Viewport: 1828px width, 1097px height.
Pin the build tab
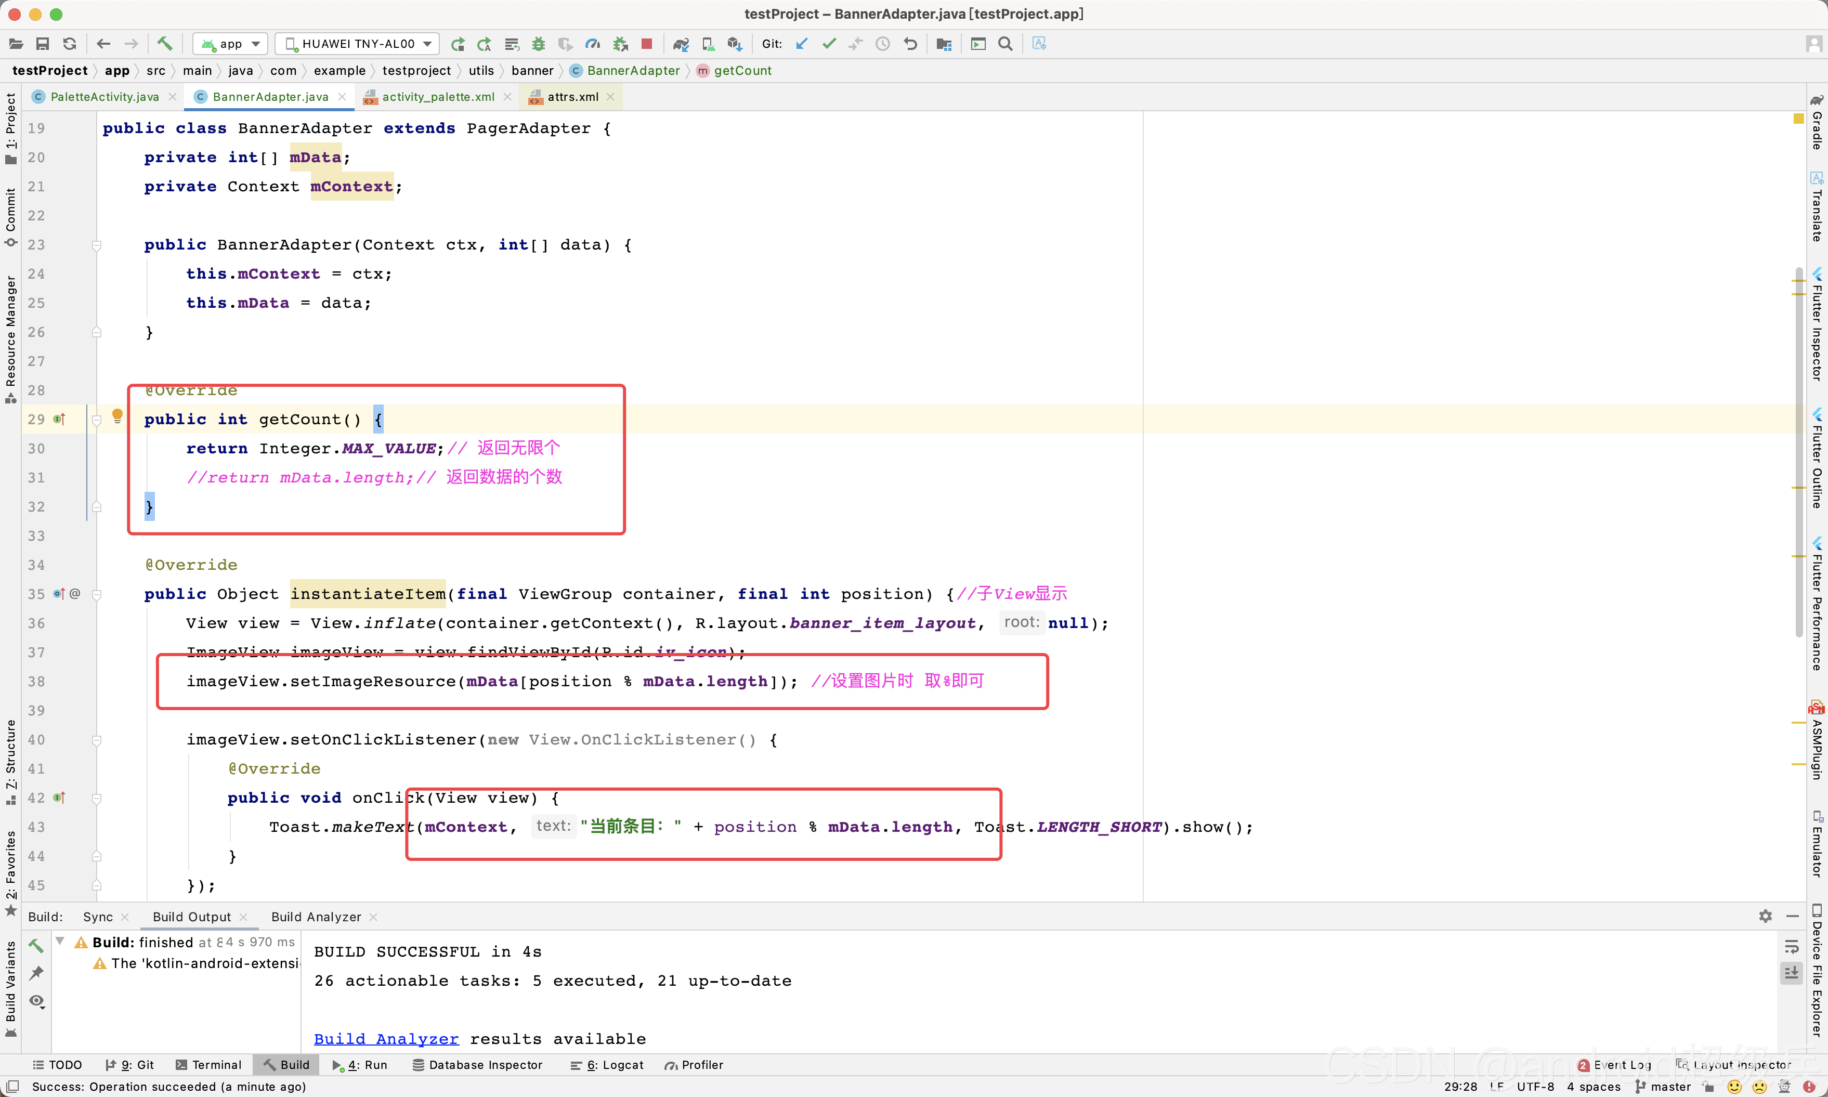[36, 973]
